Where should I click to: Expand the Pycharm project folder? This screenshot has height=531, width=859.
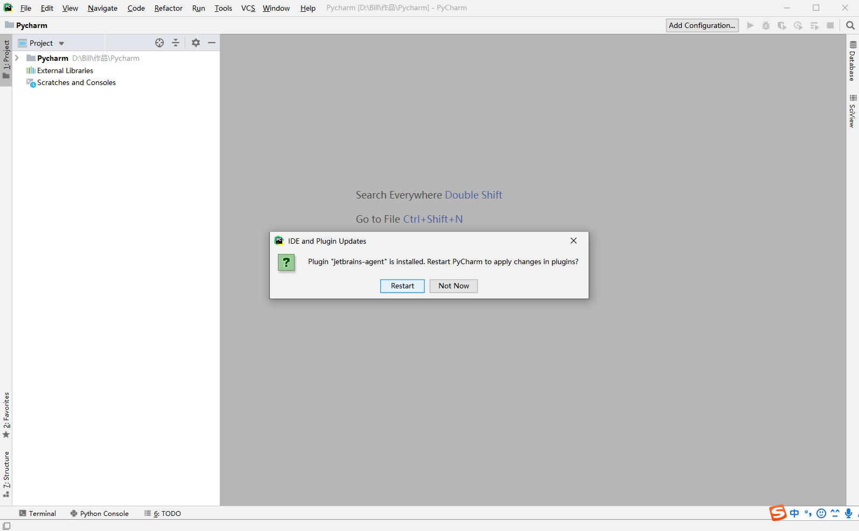click(17, 58)
